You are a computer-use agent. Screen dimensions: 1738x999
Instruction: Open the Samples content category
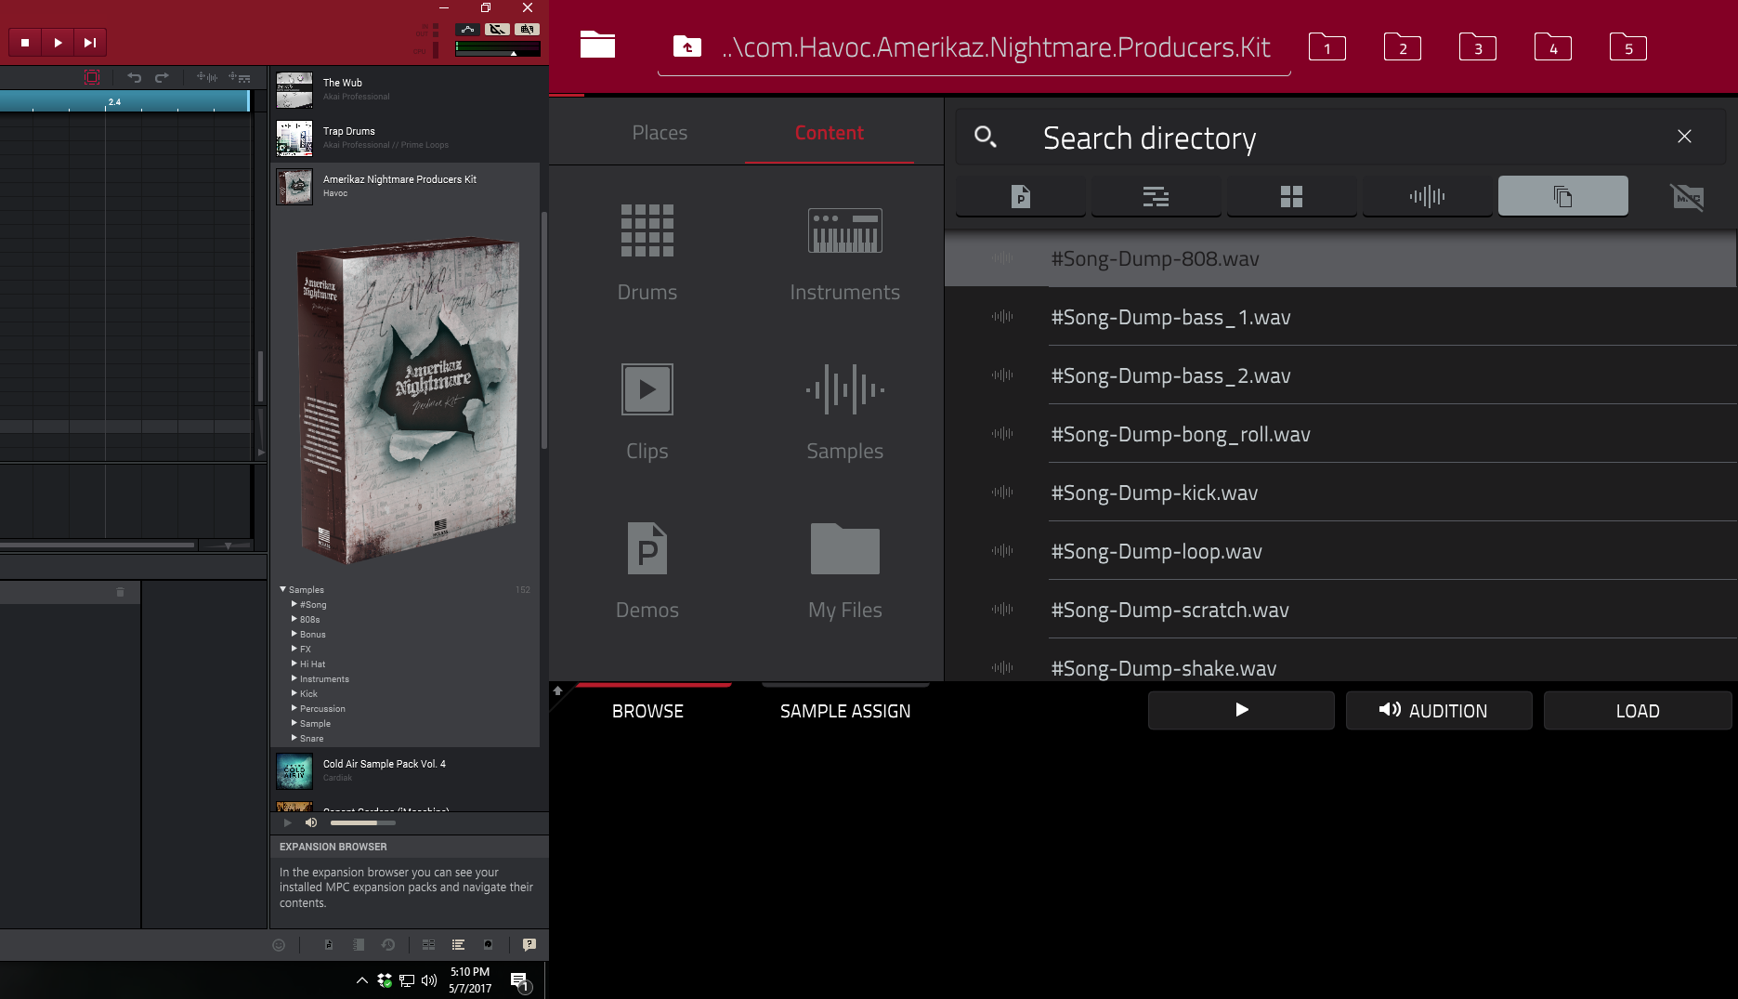pyautogui.click(x=844, y=412)
